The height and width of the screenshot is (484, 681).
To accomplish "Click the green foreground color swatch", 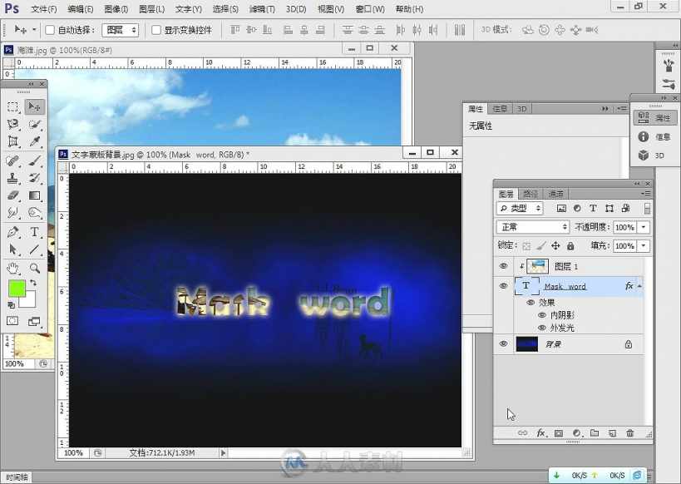I will (x=17, y=289).
